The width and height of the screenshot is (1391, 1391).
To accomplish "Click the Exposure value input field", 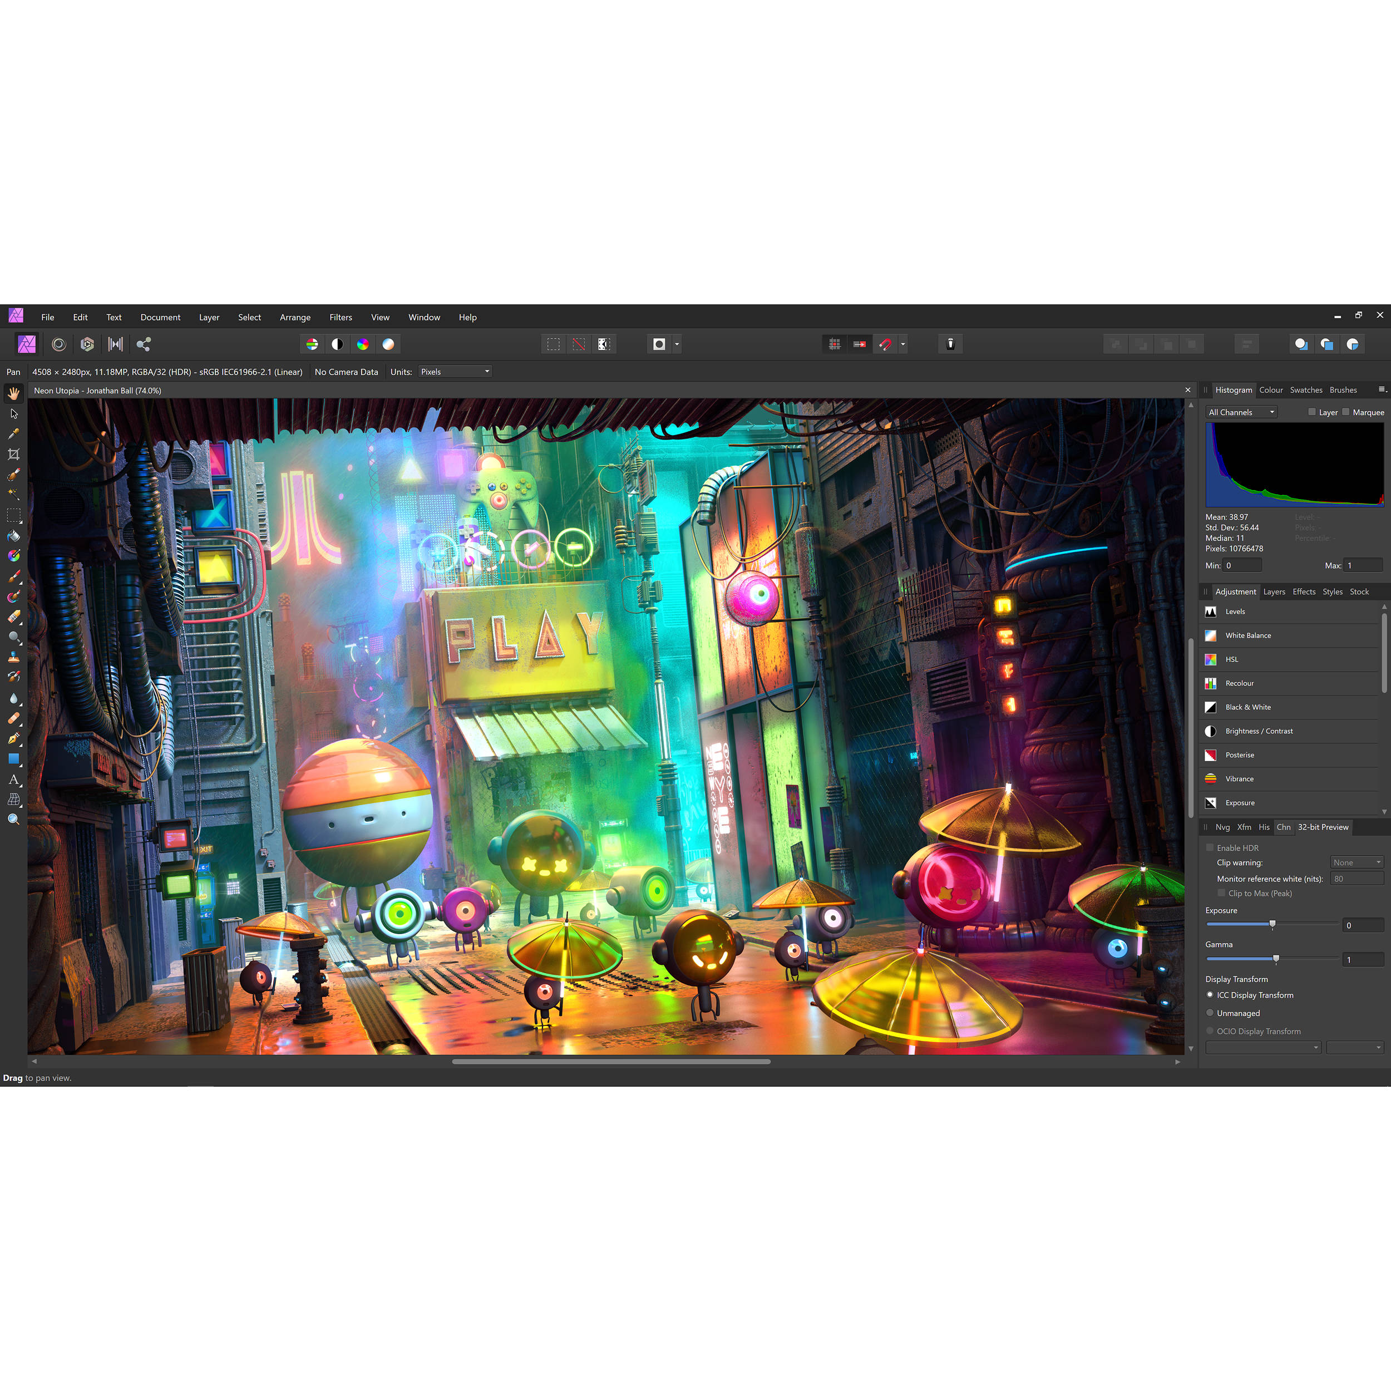I will tap(1363, 925).
